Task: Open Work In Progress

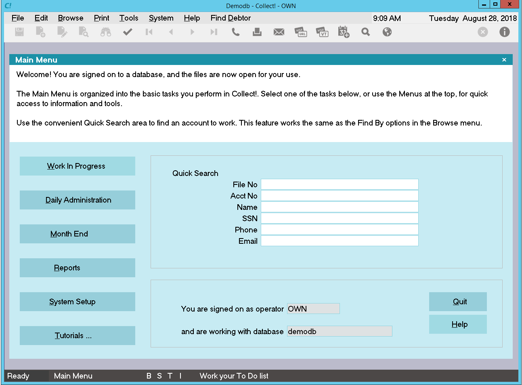Action: coord(77,166)
